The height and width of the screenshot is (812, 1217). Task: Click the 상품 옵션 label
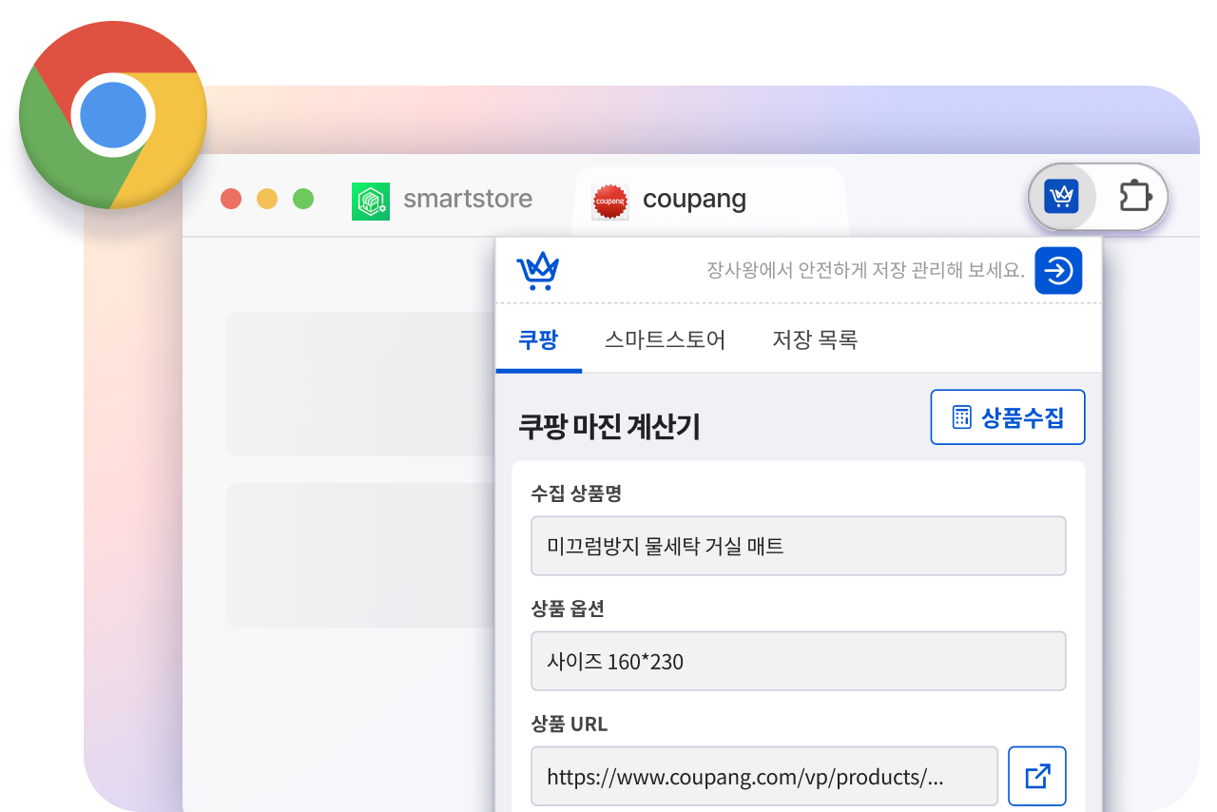(568, 609)
